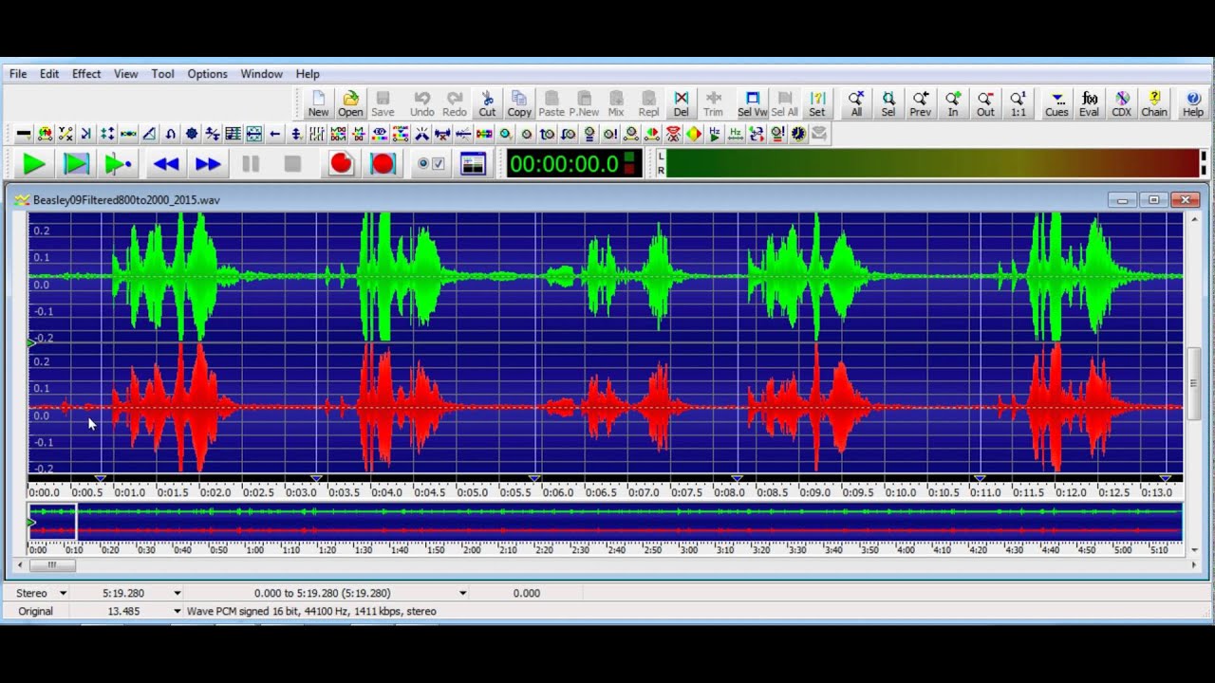The image size is (1215, 683).
Task: Launch the CDX CD reader tool
Action: point(1122,104)
